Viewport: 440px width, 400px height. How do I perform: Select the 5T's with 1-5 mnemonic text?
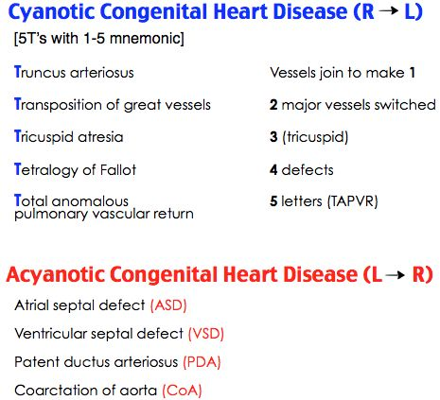[x=99, y=39]
